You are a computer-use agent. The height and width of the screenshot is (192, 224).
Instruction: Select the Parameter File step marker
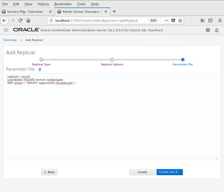click(x=182, y=59)
